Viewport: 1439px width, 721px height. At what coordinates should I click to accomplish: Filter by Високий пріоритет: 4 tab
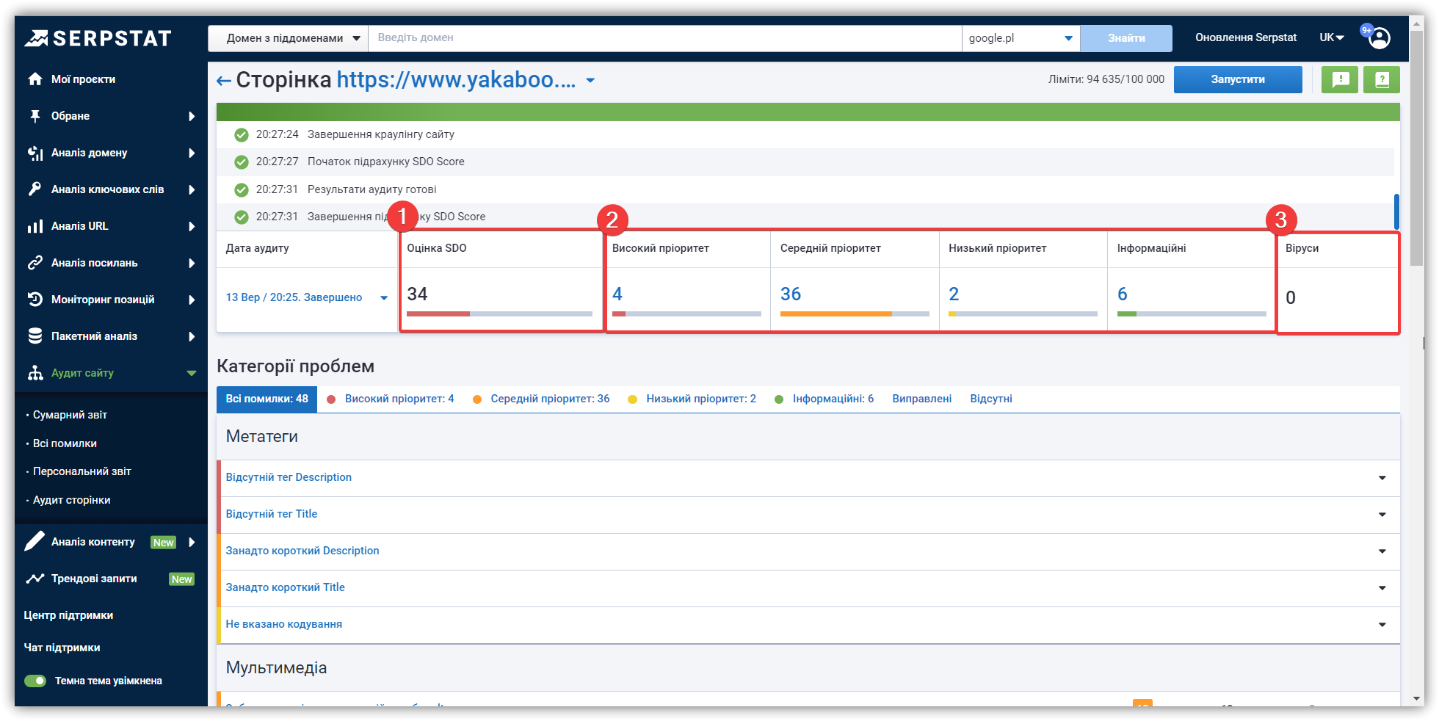(x=391, y=399)
